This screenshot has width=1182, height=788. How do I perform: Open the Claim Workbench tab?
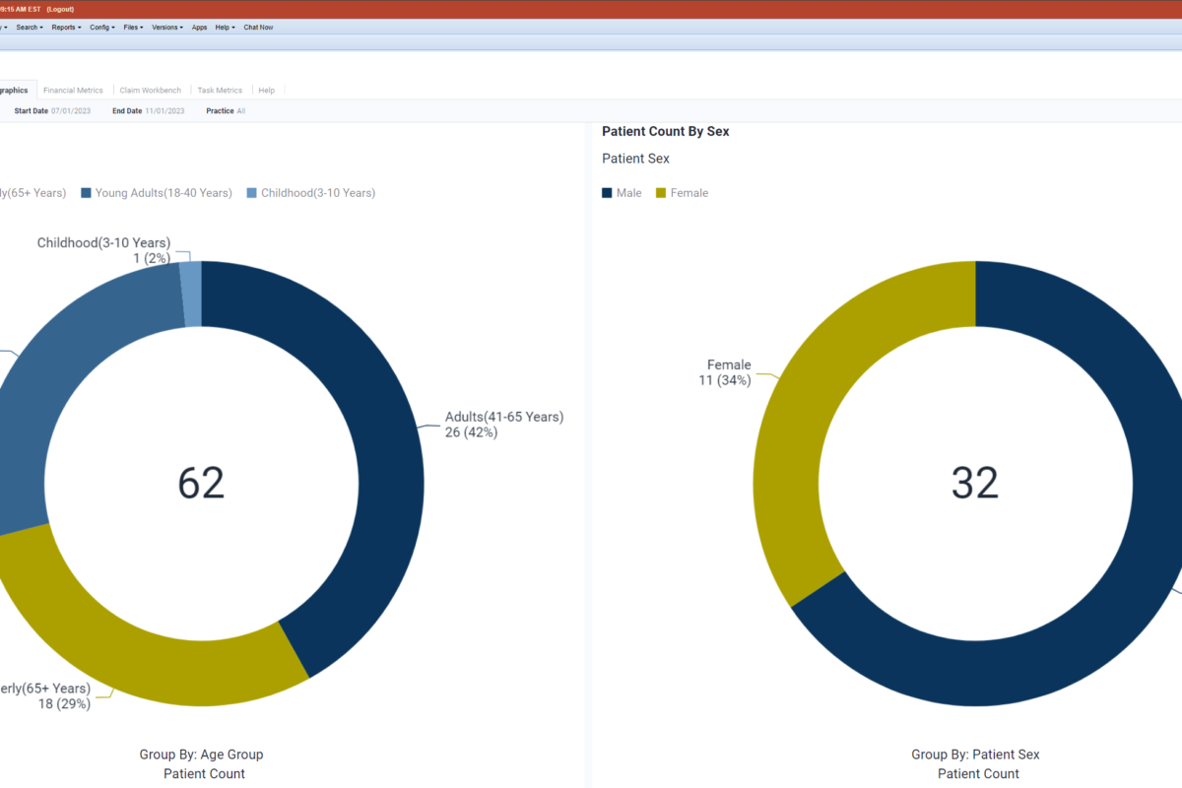pyautogui.click(x=151, y=91)
